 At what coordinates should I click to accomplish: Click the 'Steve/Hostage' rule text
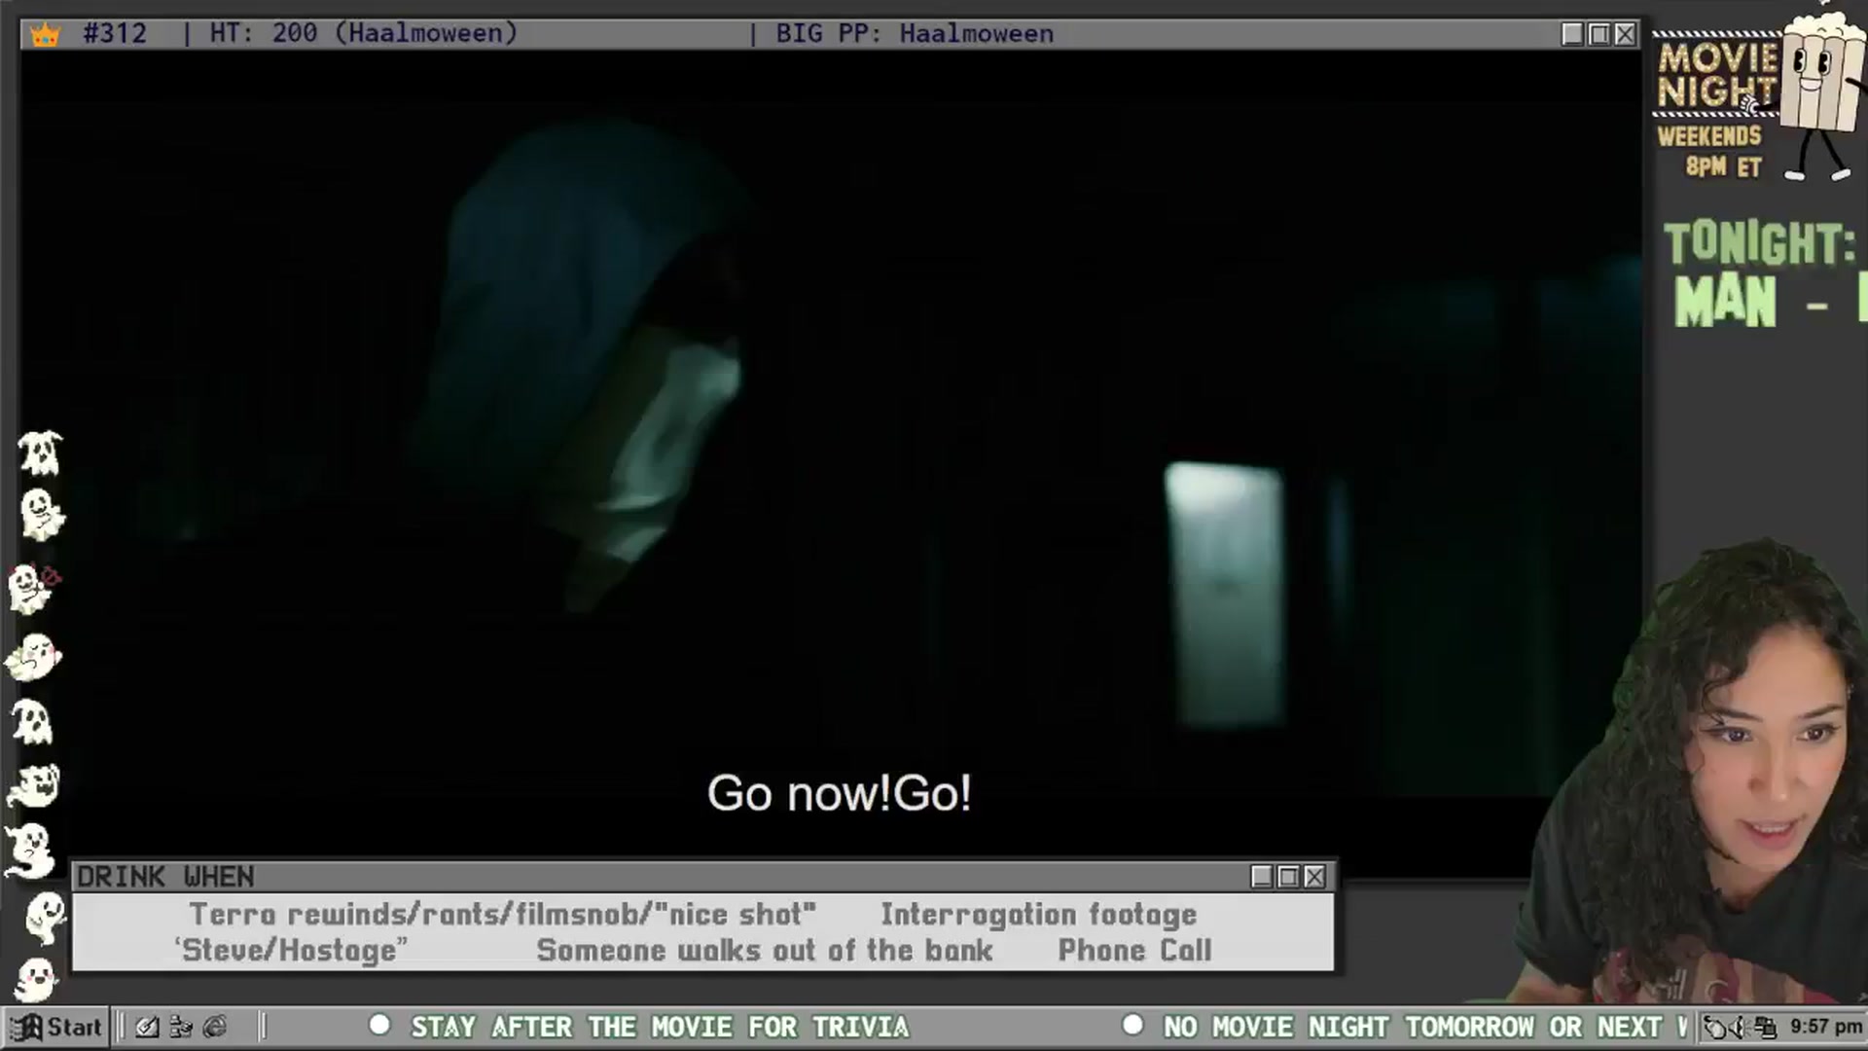click(x=291, y=951)
